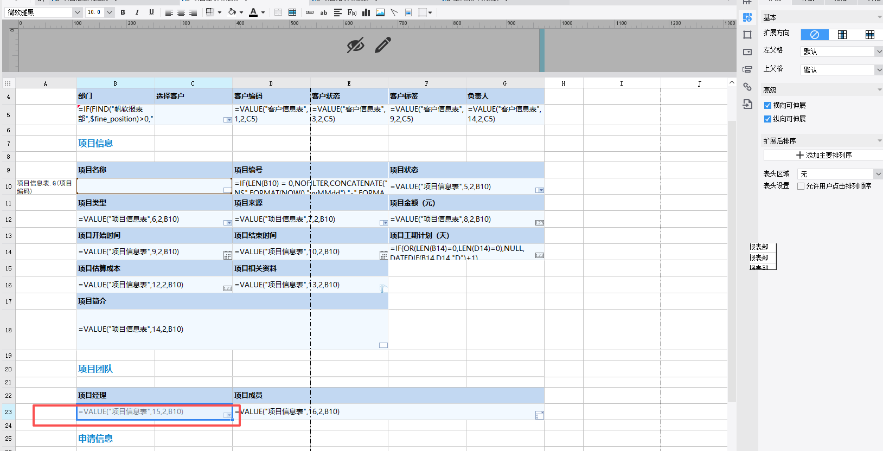Toggle underline formatting
The height and width of the screenshot is (451, 883).
[x=151, y=12]
